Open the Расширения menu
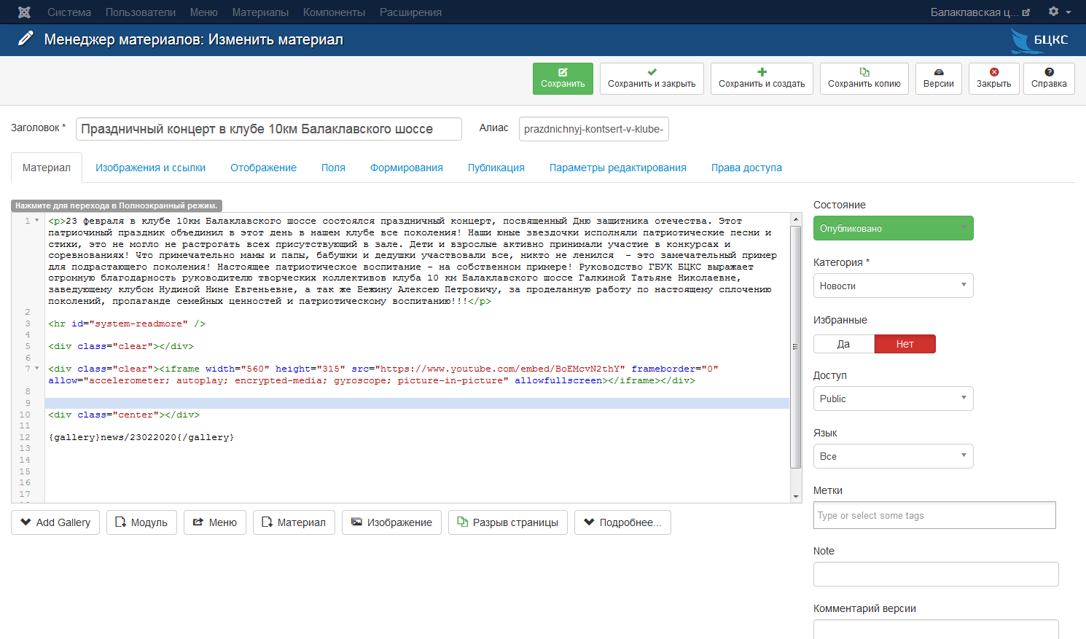This screenshot has height=639, width=1086. click(410, 12)
